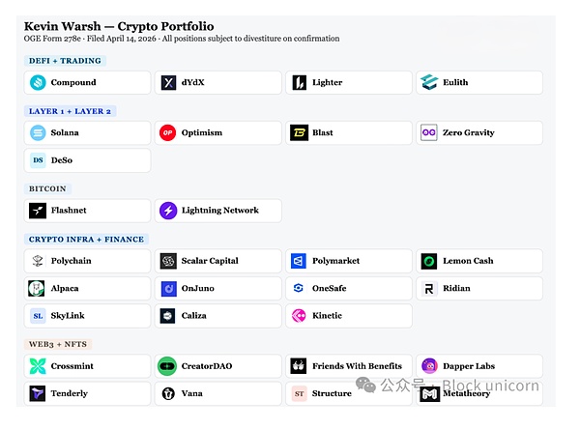This screenshot has height=429, width=580.
Task: Select the DEFI + TRADING category label
Action: pyautogui.click(x=65, y=61)
